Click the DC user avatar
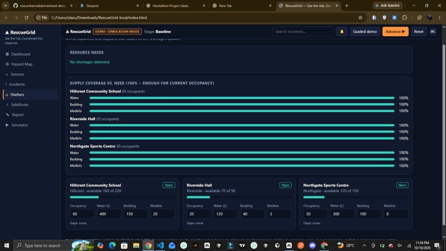 coord(433,32)
